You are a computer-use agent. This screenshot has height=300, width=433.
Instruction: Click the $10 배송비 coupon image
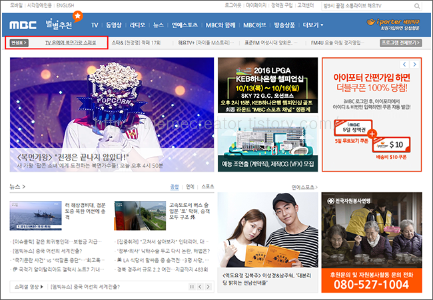(x=391, y=145)
